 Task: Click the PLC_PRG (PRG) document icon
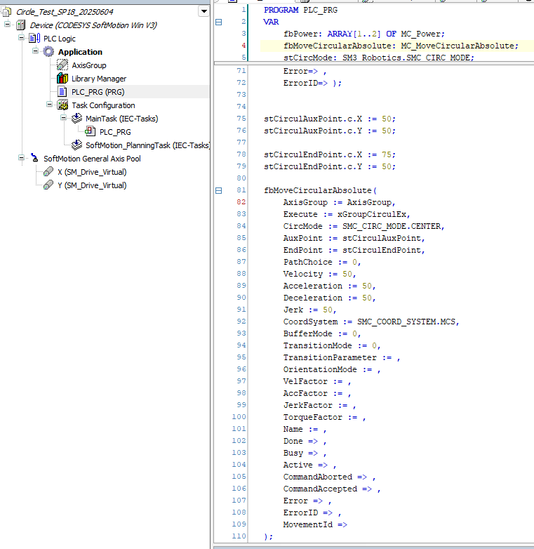pyautogui.click(x=62, y=92)
